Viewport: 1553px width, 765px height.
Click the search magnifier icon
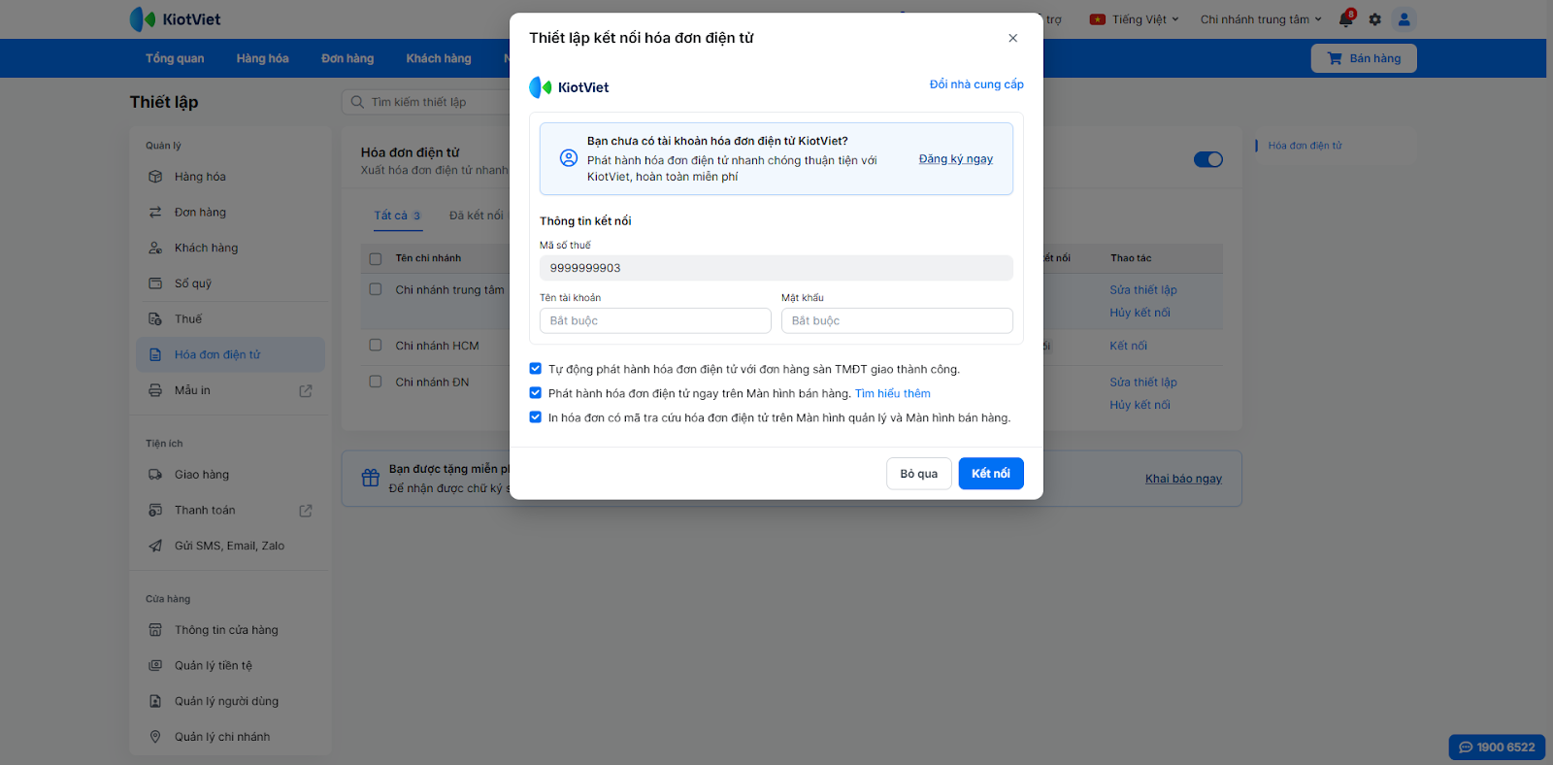coord(357,102)
